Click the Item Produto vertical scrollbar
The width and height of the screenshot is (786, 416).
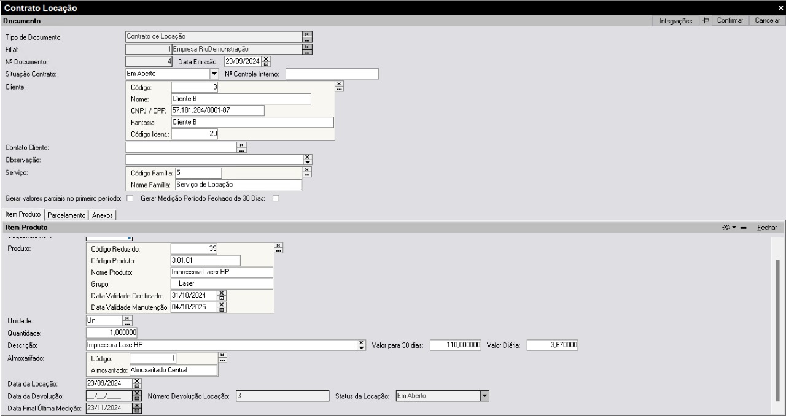click(777, 331)
